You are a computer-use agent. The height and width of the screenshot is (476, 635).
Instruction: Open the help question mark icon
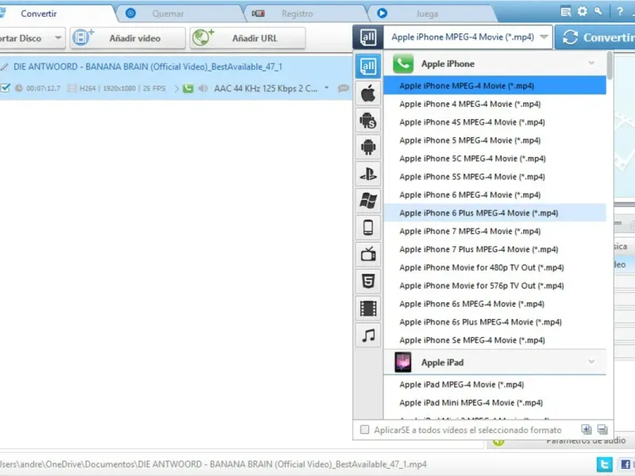620,12
